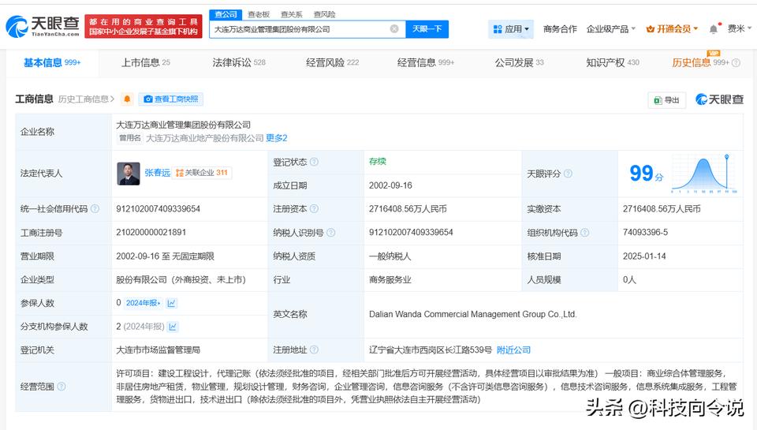The image size is (757, 430).
Task: Click the 天眼一下 search button
Action: point(427,29)
